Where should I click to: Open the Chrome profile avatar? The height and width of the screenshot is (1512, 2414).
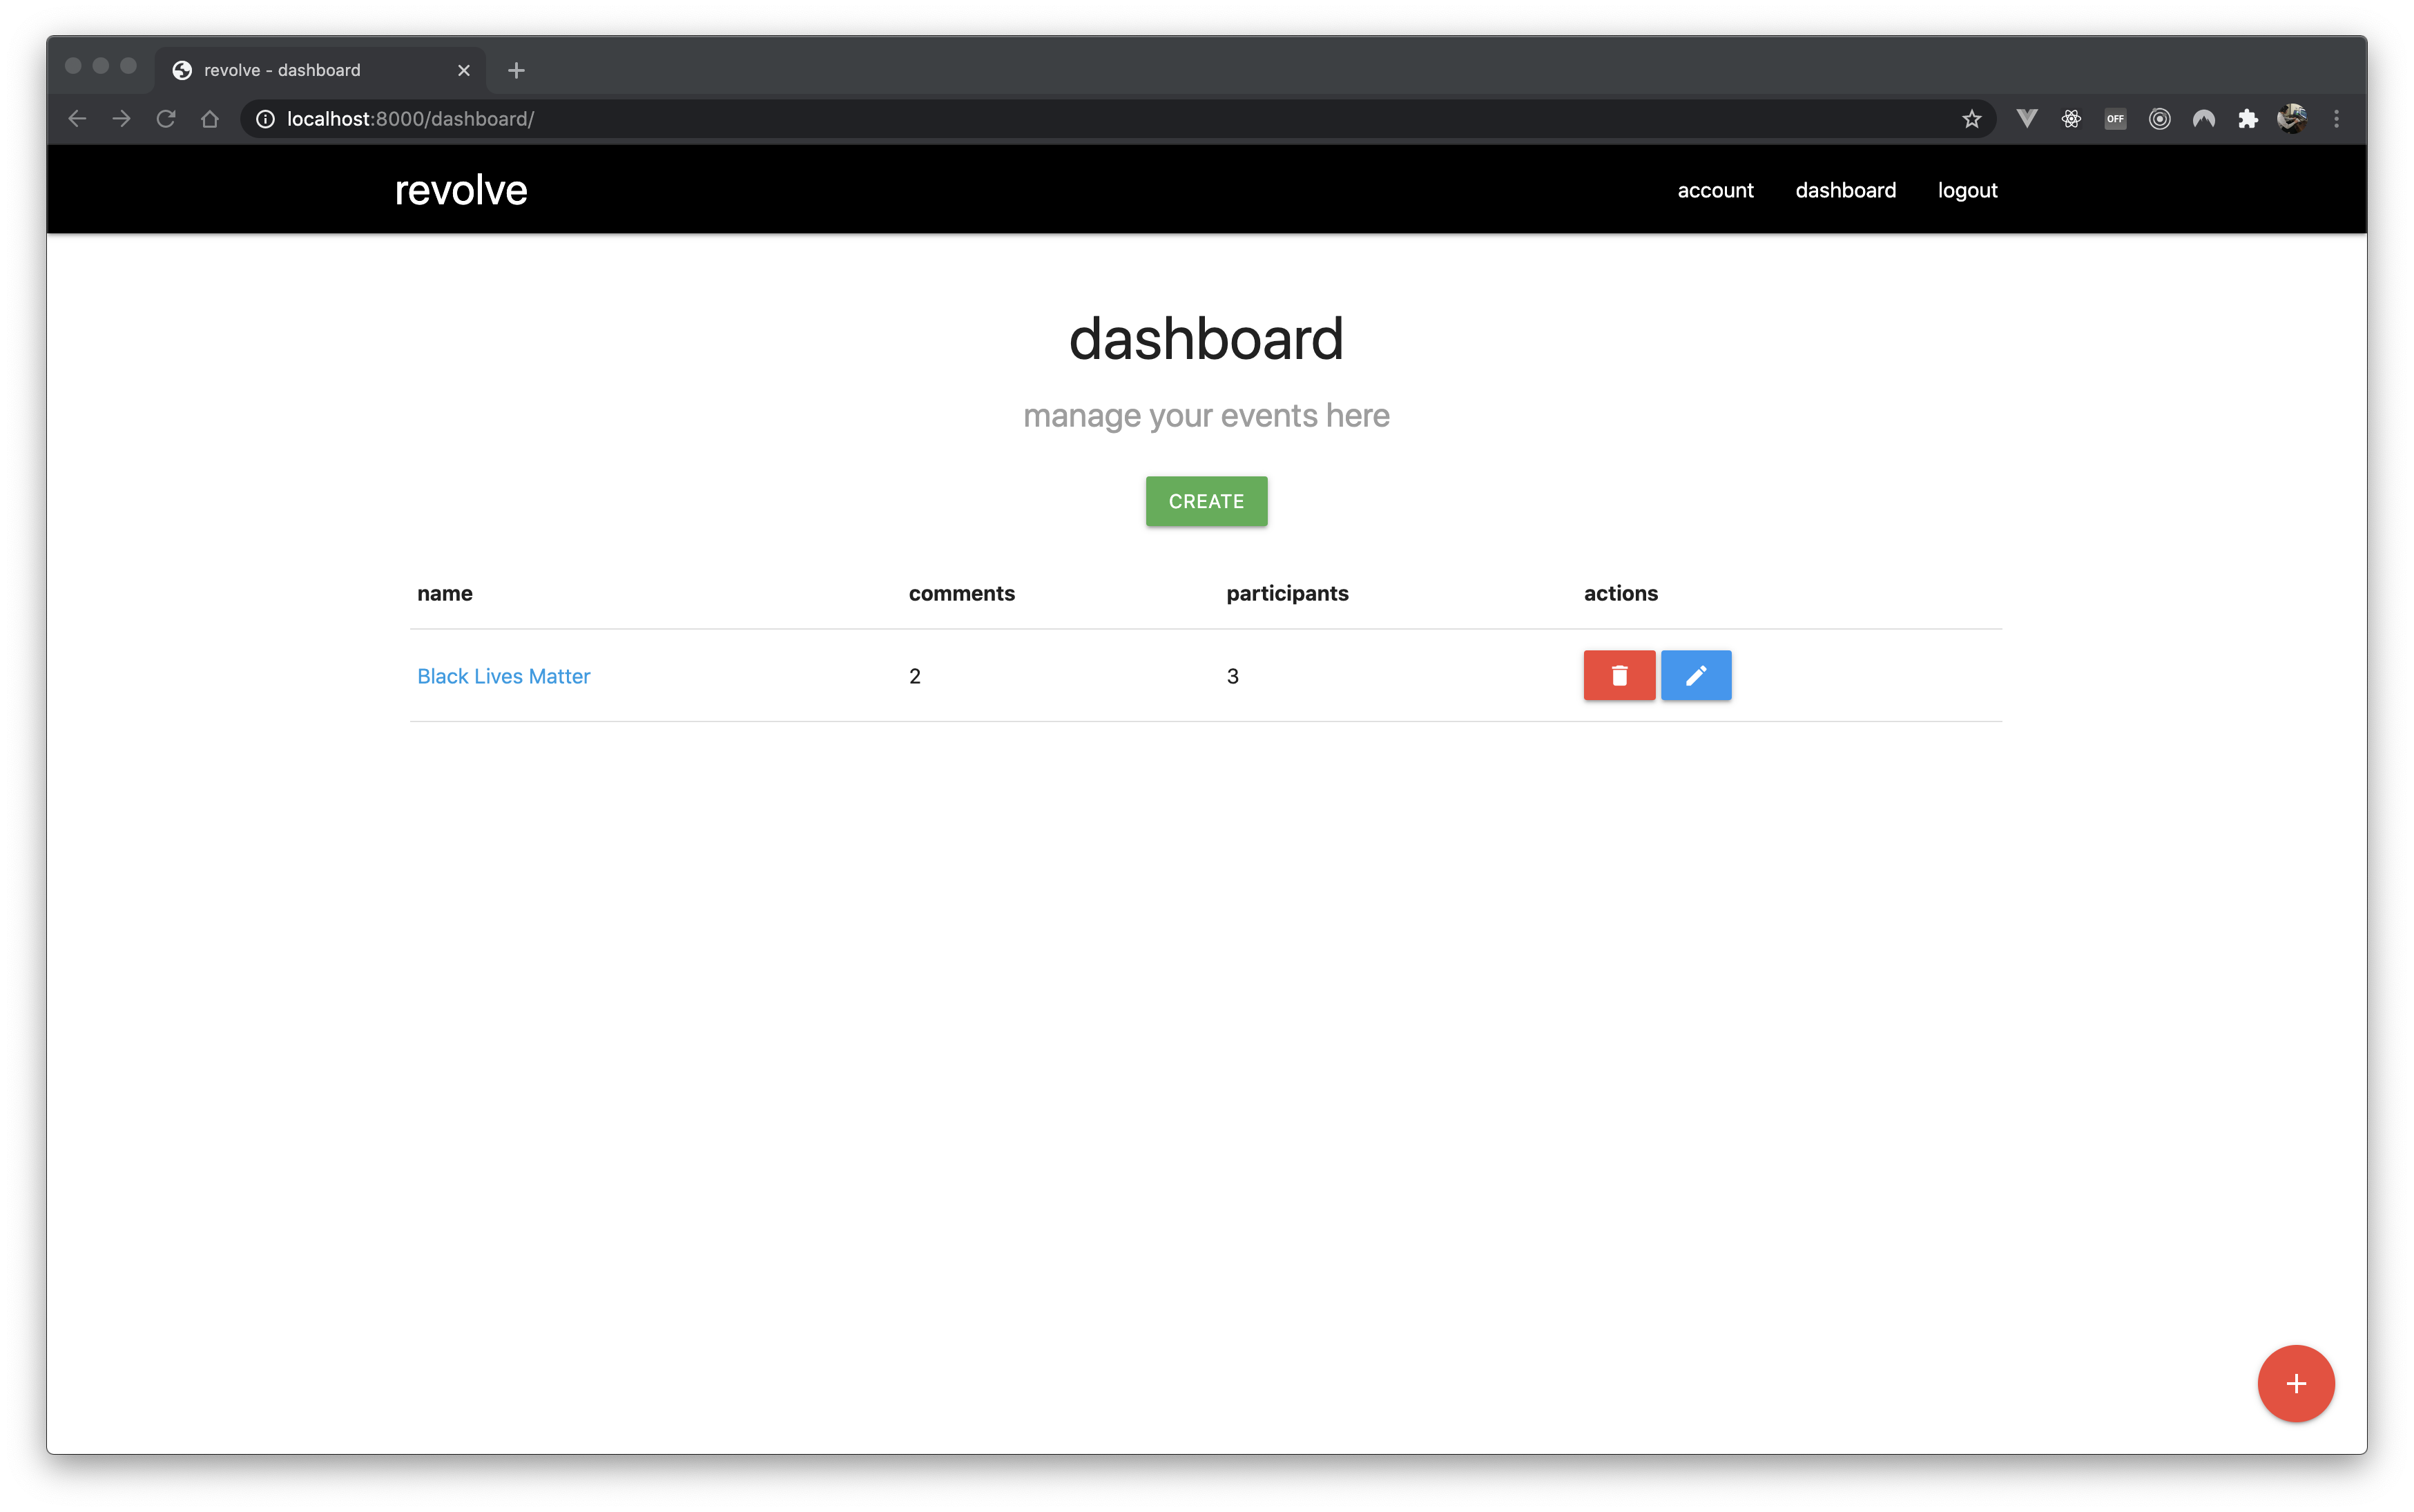(x=2292, y=119)
